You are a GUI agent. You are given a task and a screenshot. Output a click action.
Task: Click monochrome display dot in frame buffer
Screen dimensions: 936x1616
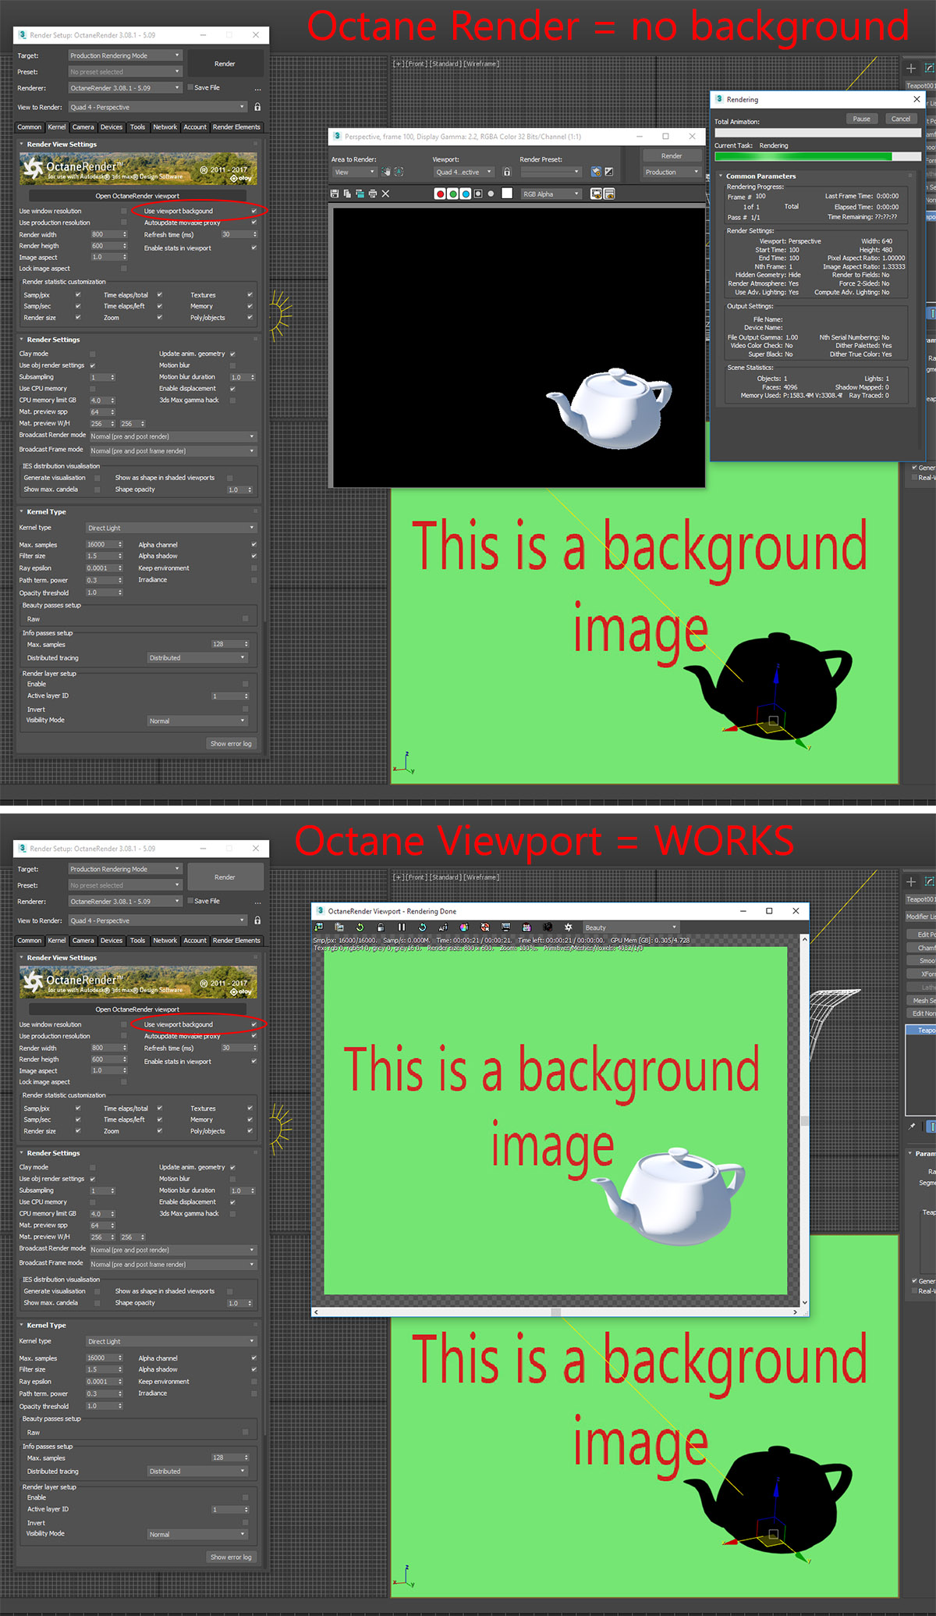pyautogui.click(x=491, y=194)
